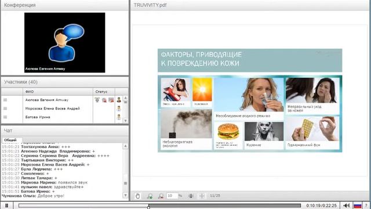Click chat message from Серюна Серюна Вера
371x209 pixels.
coord(56,156)
